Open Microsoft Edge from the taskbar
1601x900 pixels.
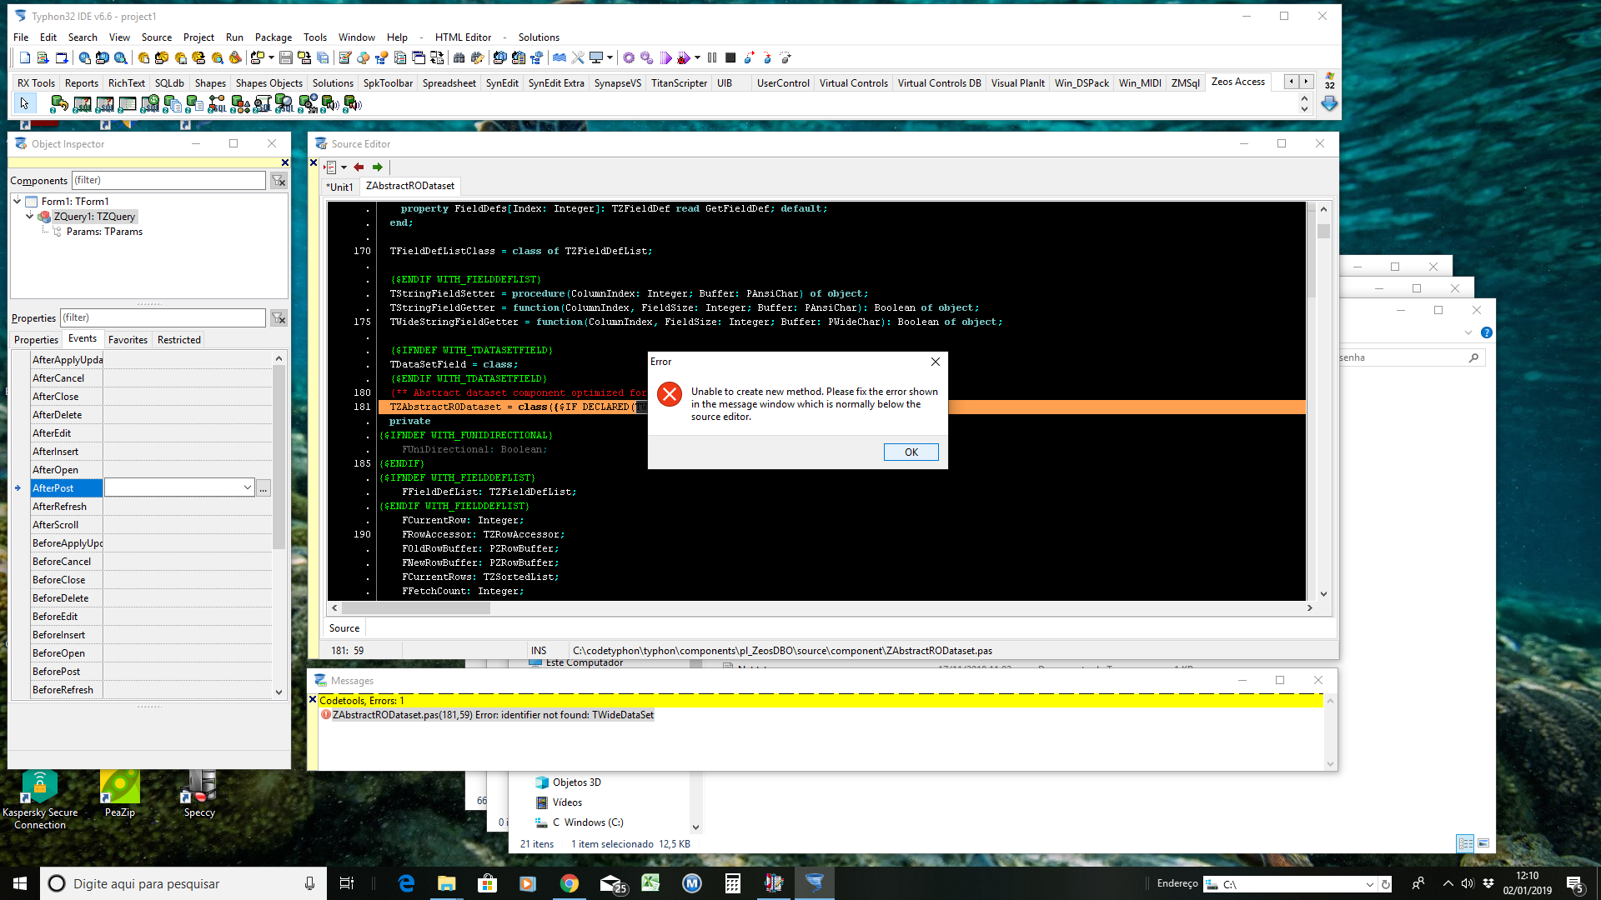(x=406, y=883)
